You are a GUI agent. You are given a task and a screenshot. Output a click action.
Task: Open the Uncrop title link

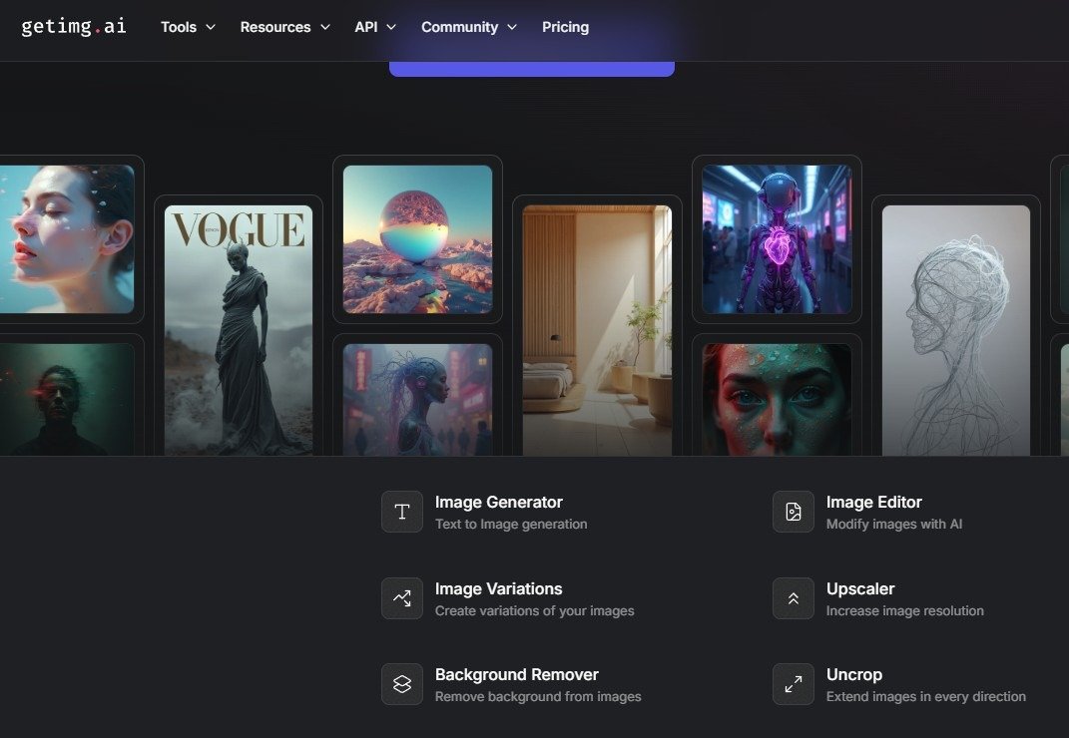pyautogui.click(x=854, y=674)
